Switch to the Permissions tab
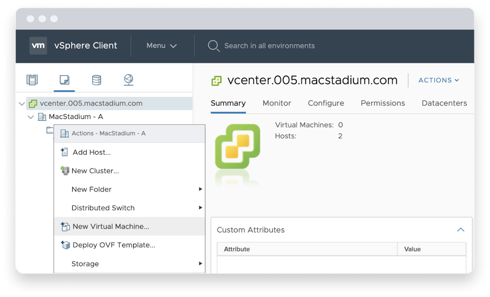 383,103
